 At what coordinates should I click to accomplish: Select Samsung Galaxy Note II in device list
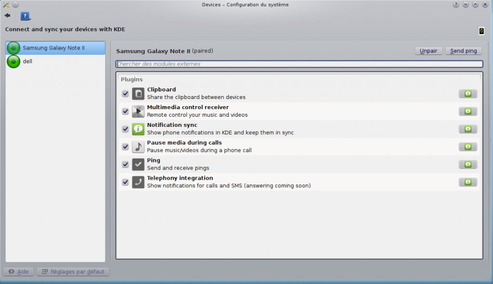(x=56, y=48)
